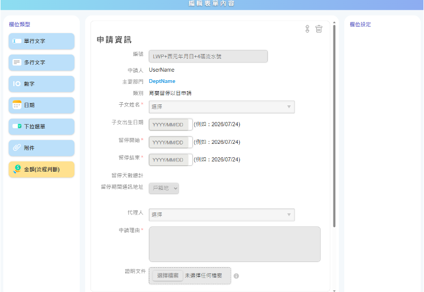
Task: Add a 數字 field
Action: click(x=41, y=84)
